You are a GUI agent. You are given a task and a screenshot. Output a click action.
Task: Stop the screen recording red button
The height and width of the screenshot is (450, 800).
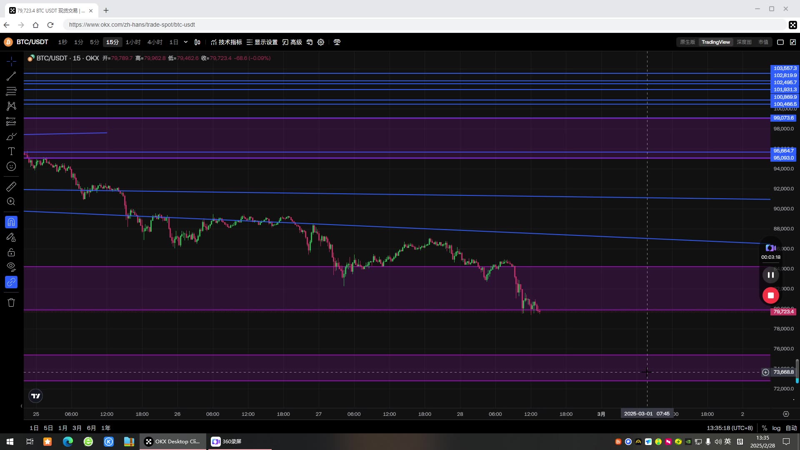770,295
